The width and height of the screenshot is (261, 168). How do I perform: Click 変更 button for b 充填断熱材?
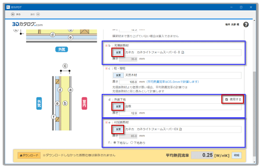point(118,52)
